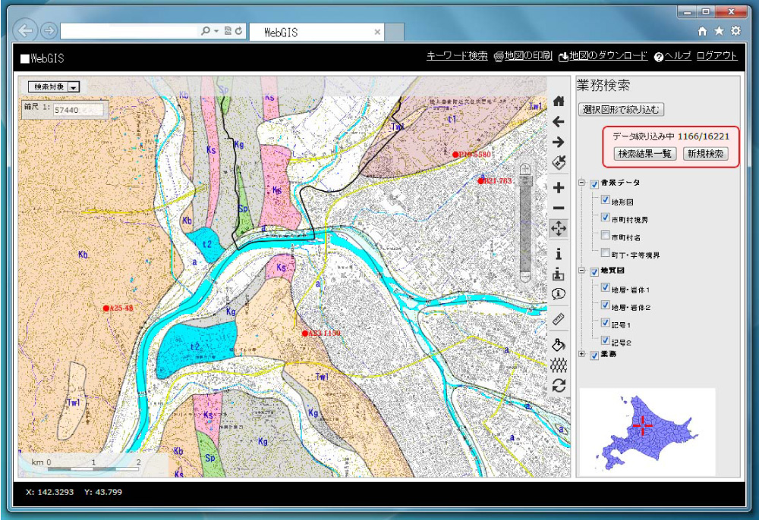This screenshot has height=520, width=759.
Task: Go back to previous map view arrow
Action: point(559,121)
